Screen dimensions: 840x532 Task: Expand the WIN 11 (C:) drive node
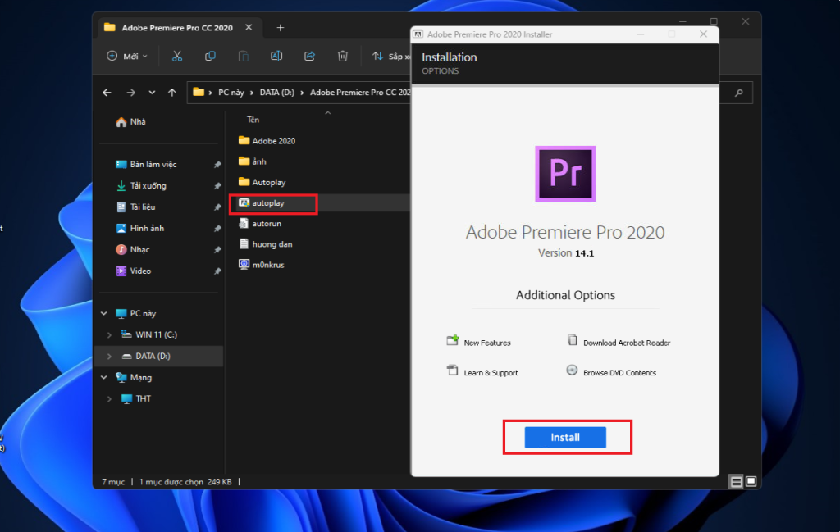(109, 335)
